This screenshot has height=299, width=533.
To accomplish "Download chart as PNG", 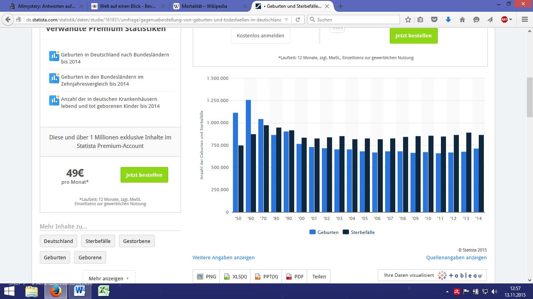I will (x=206, y=276).
